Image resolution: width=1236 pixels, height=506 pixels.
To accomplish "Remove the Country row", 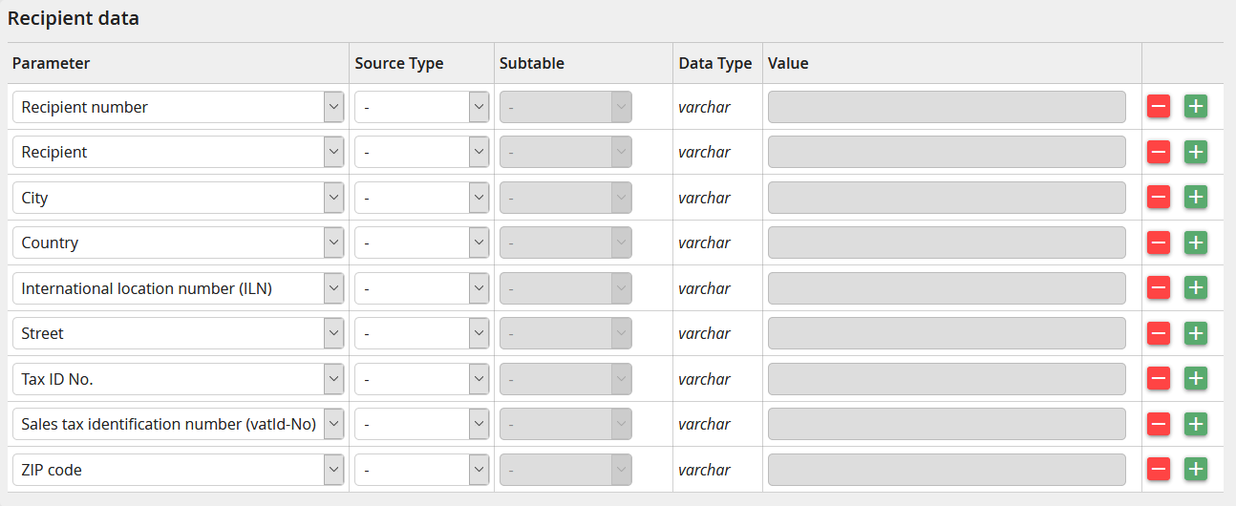I will (x=1159, y=242).
